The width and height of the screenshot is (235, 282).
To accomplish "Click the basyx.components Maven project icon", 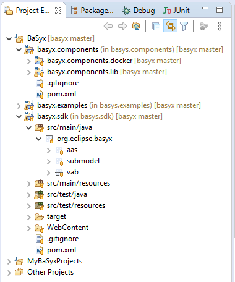I will [x=29, y=49].
